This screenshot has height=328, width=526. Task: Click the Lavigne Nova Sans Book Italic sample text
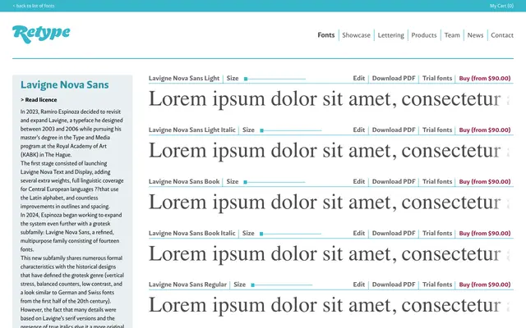tap(329, 254)
